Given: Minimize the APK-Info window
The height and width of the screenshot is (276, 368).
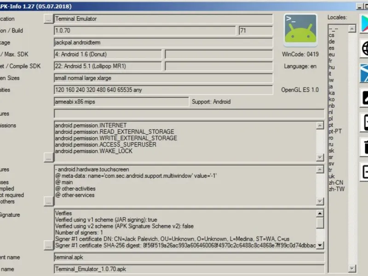Looking at the screenshot, I should (360, 7).
